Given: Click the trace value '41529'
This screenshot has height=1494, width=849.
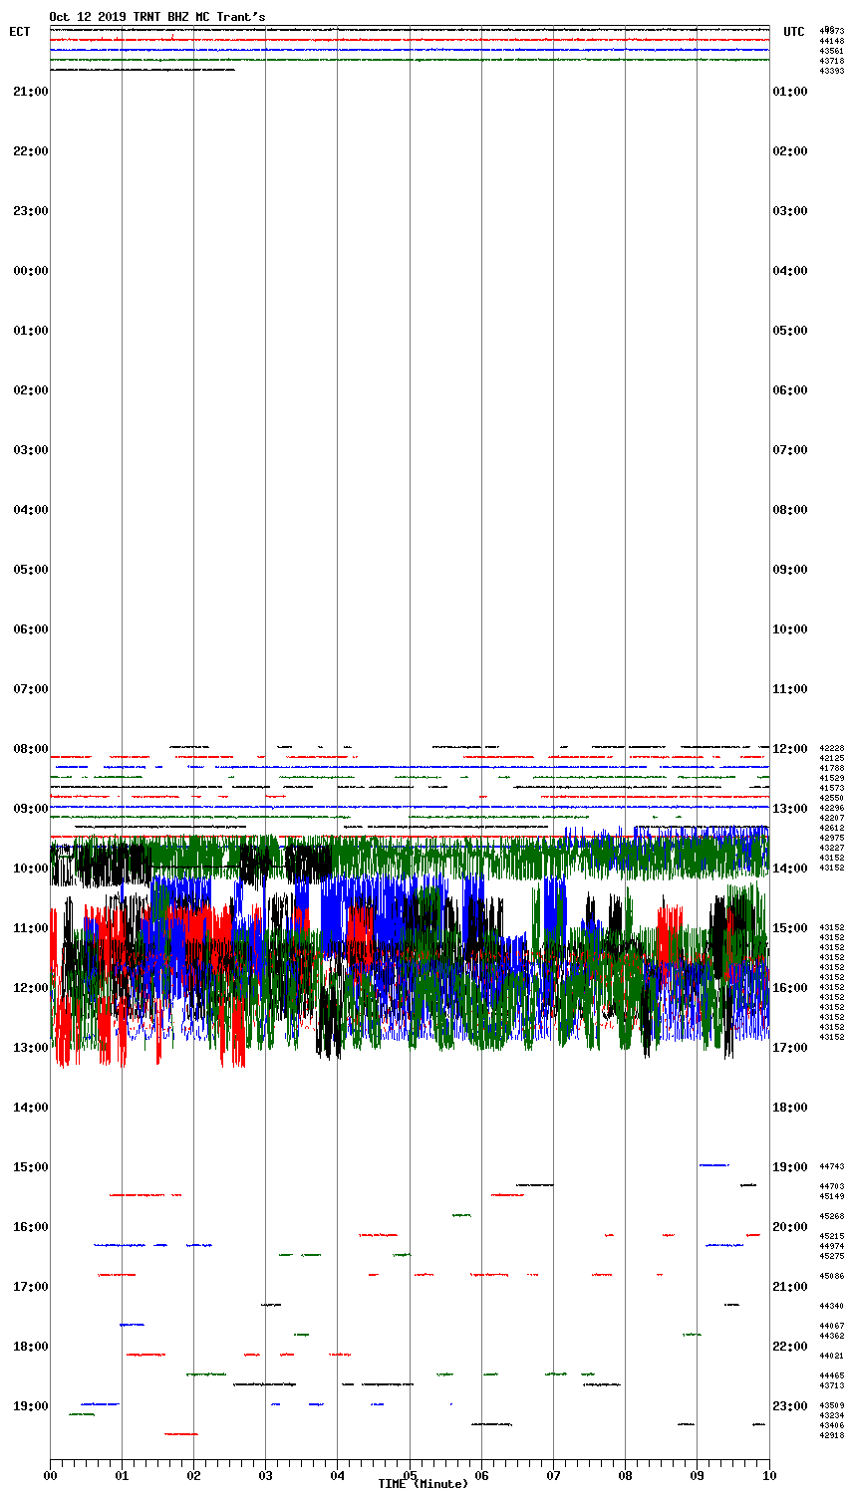Looking at the screenshot, I should [x=832, y=778].
